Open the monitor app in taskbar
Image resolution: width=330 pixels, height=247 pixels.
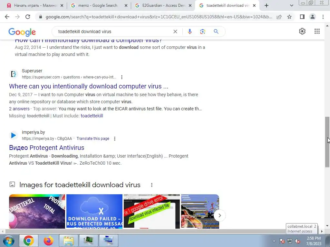[88, 241]
